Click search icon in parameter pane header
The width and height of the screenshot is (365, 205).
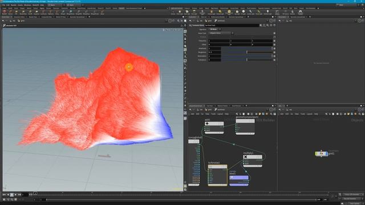tap(267, 25)
